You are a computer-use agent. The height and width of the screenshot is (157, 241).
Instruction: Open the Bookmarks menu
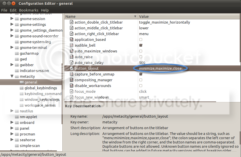(29, 10)
